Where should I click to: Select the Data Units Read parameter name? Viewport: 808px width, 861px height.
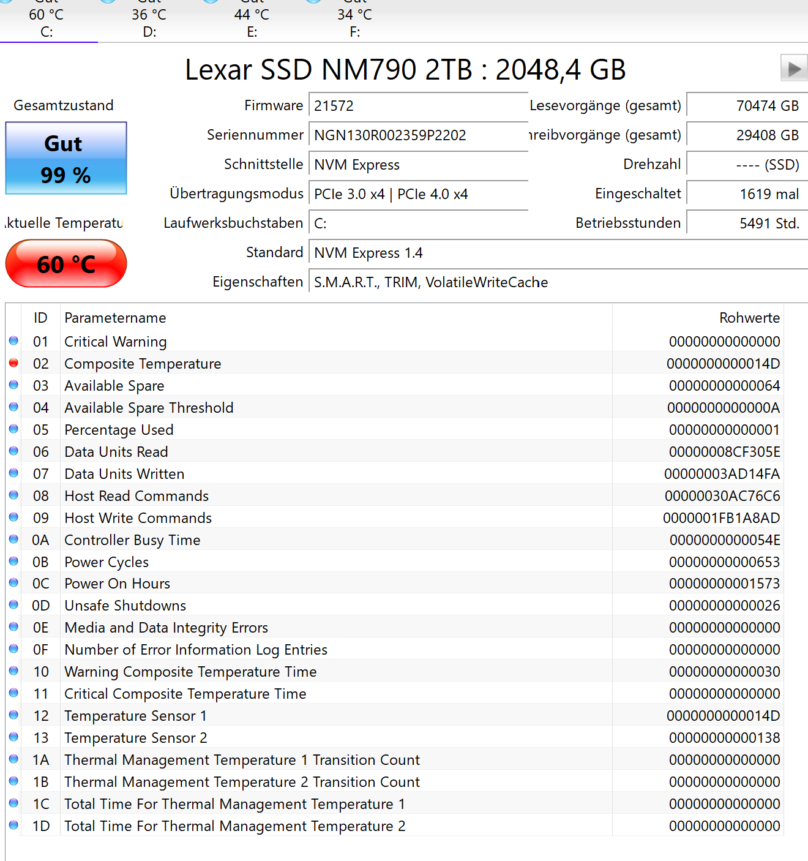pyautogui.click(x=116, y=452)
